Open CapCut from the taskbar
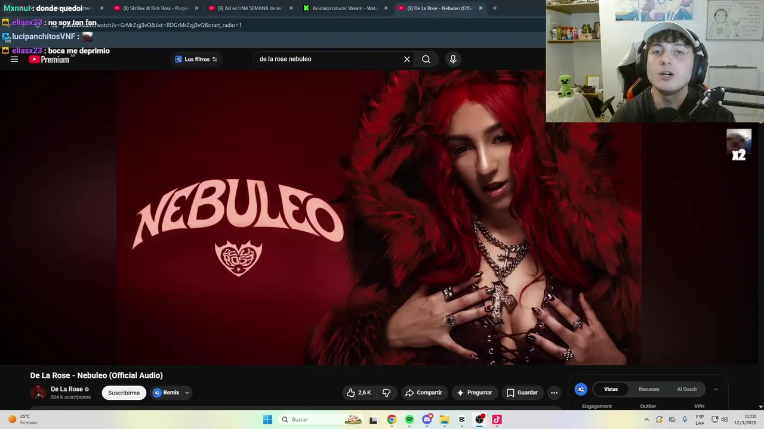The width and height of the screenshot is (764, 429). pyautogui.click(x=462, y=419)
